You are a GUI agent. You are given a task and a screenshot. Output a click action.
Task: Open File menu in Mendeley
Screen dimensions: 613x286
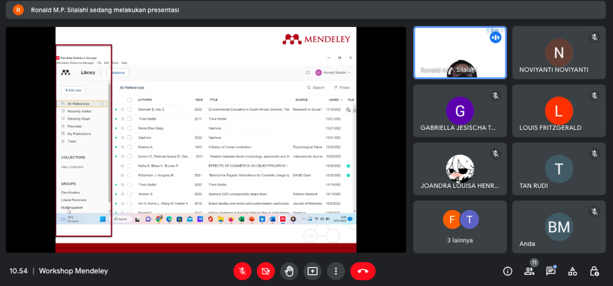tap(99, 63)
